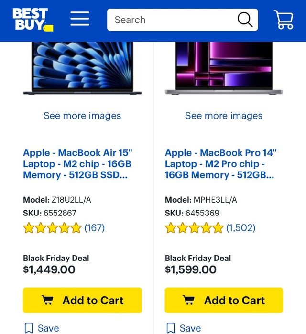Click the search magnifier icon

click(245, 20)
